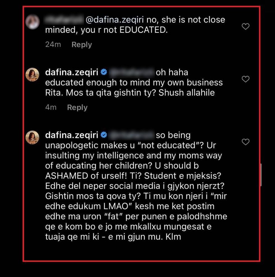Click verified badge on 'so being unapologetic' comment

click(x=104, y=135)
